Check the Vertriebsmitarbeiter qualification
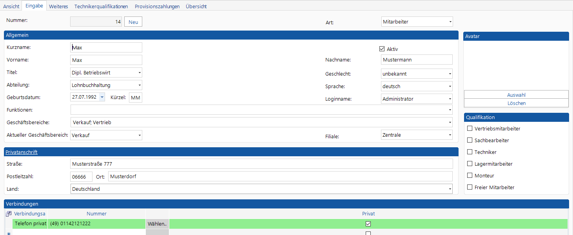 click(x=470, y=128)
